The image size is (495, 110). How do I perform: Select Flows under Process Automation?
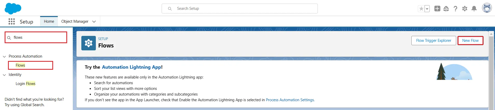point(20,65)
